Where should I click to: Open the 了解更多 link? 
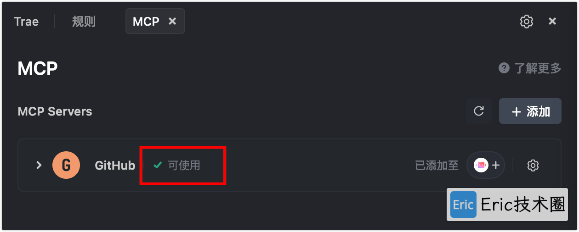coord(537,68)
